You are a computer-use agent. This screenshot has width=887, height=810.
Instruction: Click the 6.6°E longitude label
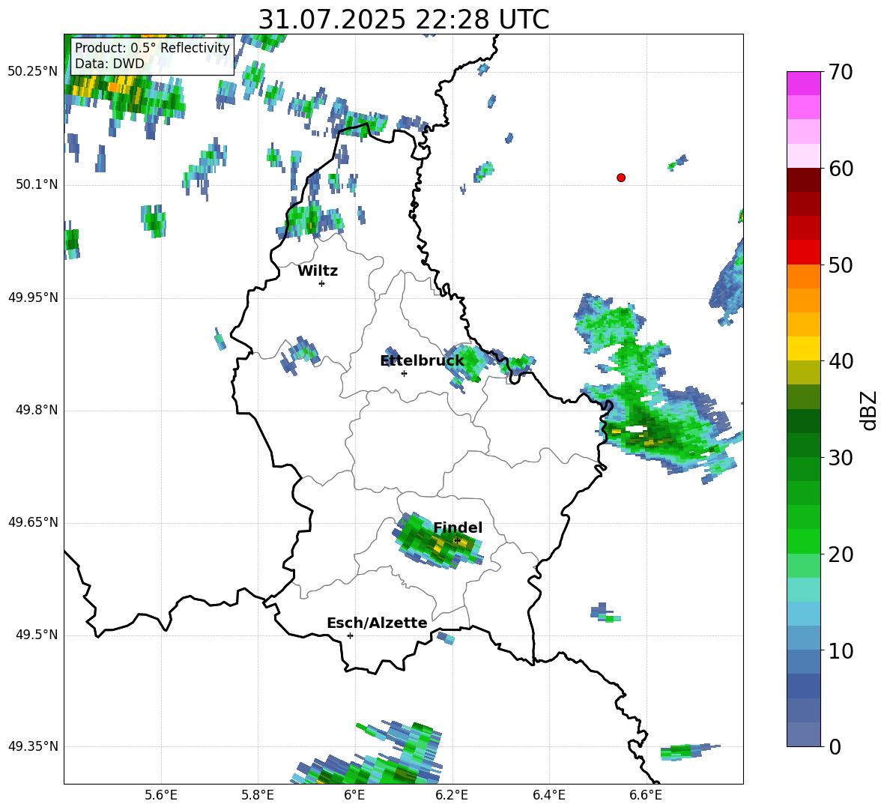646,795
